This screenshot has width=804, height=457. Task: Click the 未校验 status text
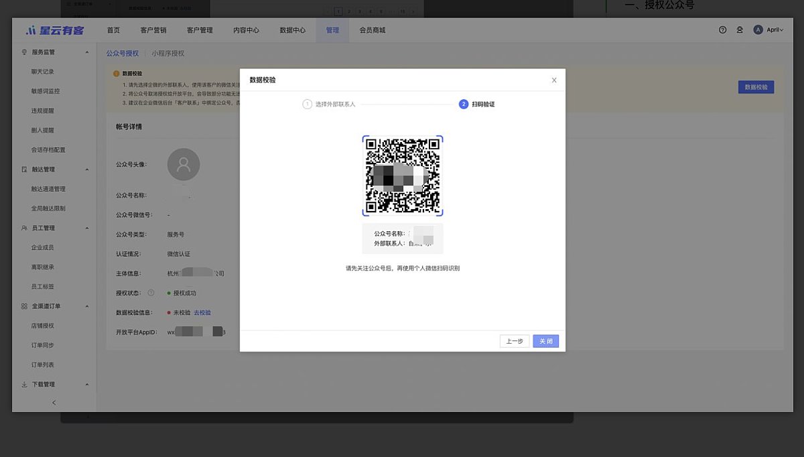pyautogui.click(x=182, y=313)
